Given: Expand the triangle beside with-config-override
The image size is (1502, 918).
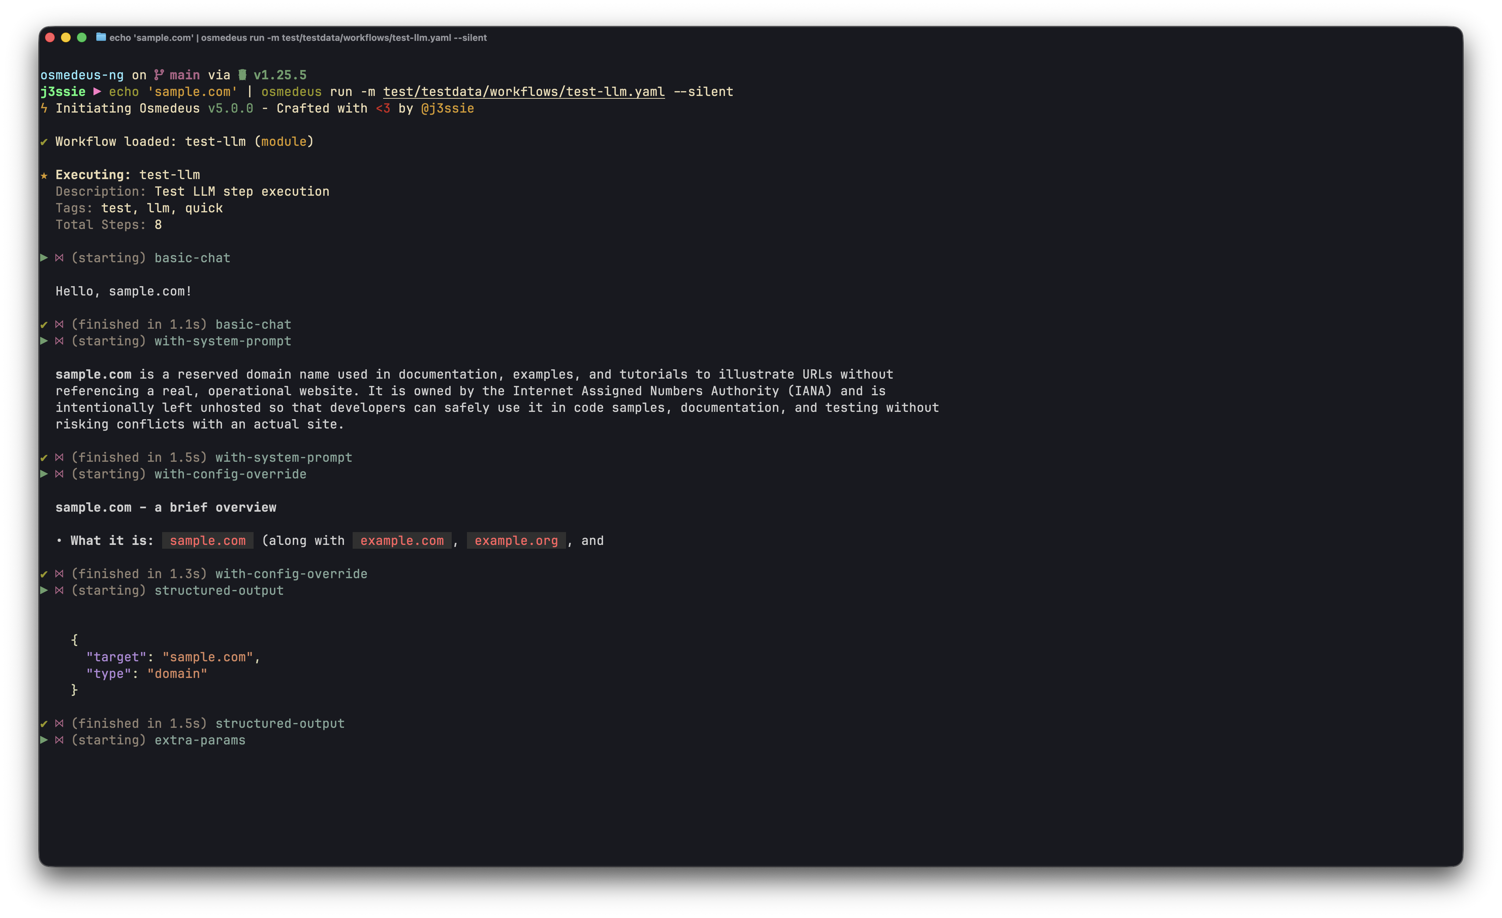Looking at the screenshot, I should click(x=43, y=474).
